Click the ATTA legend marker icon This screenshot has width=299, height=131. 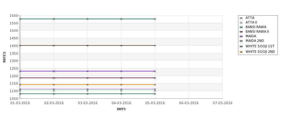(x=241, y=18)
